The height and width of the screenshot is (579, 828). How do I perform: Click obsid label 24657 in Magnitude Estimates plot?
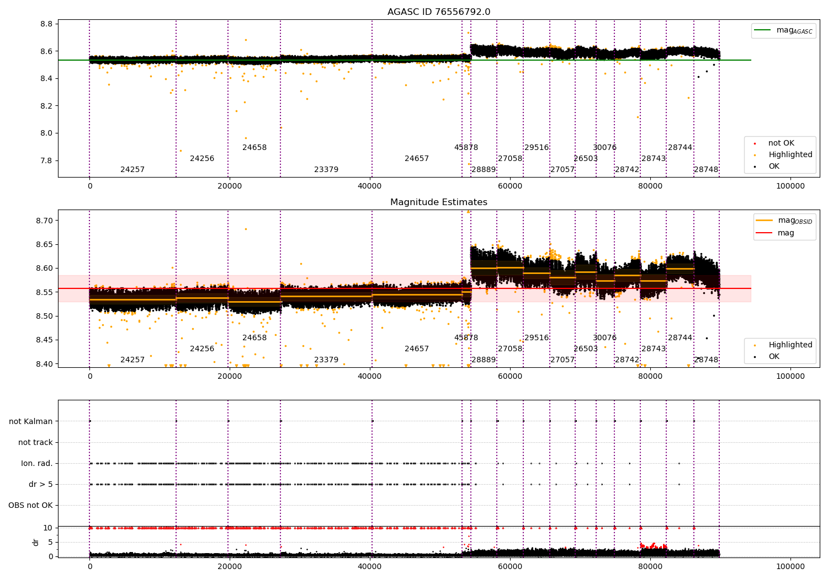tap(417, 349)
